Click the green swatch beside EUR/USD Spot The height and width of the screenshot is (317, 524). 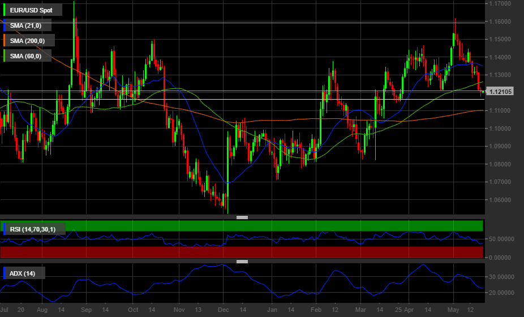(5, 10)
